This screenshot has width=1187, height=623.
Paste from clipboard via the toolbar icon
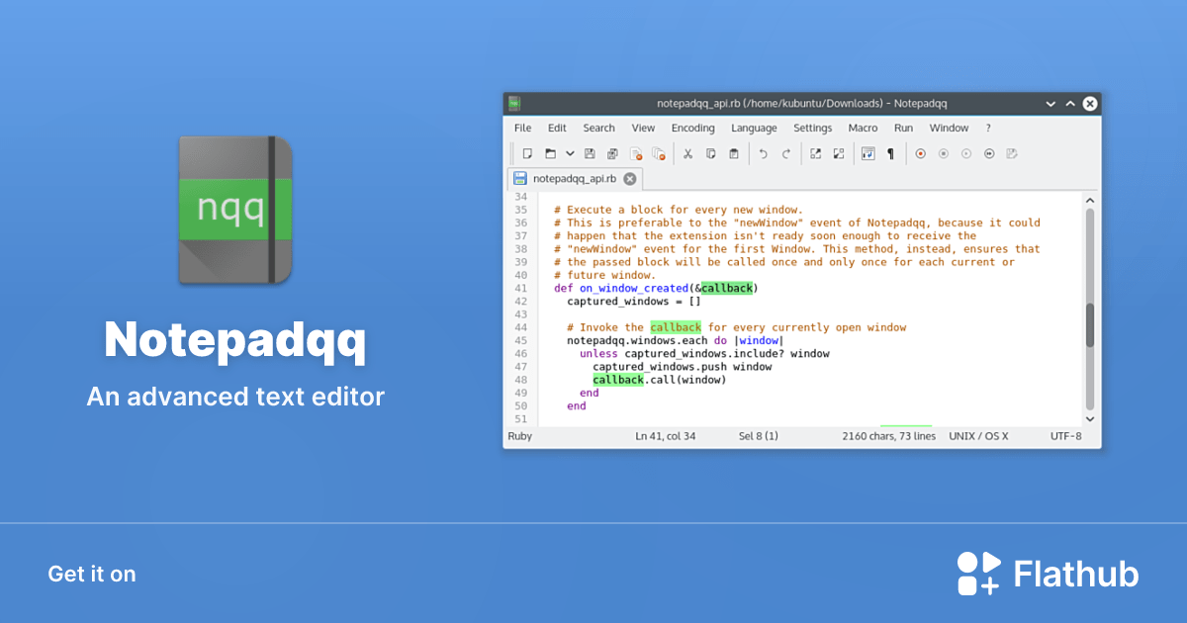point(732,153)
